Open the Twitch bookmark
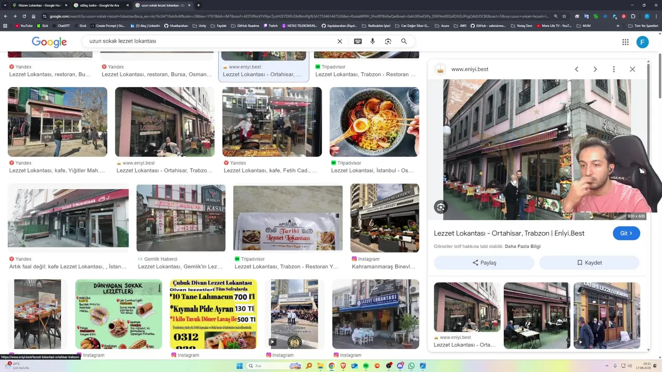This screenshot has height=372, width=662. tap(270, 25)
